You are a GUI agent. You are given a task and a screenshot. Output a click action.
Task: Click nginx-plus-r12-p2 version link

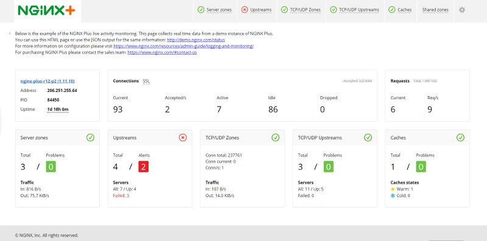(47, 82)
